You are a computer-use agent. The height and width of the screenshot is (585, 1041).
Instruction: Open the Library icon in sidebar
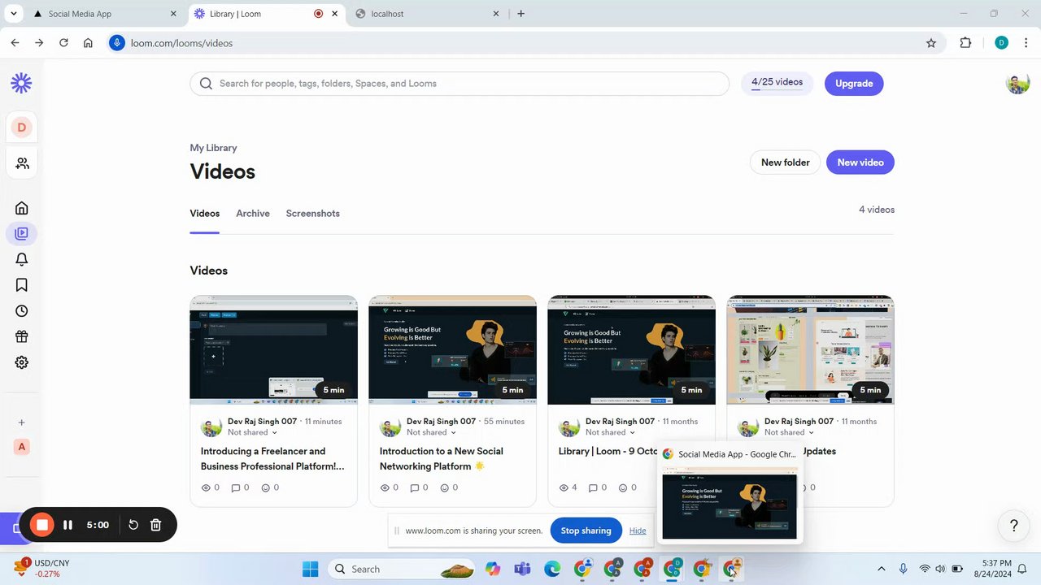pos(22,234)
